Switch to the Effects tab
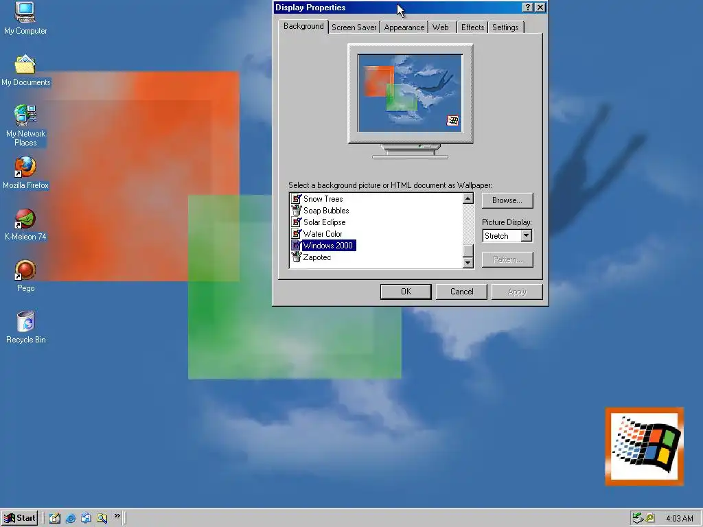 [x=472, y=27]
